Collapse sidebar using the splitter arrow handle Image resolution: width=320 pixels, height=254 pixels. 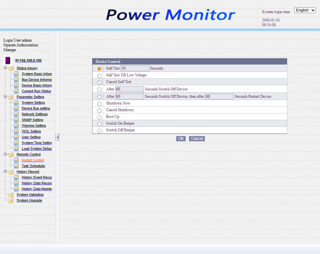[x=57, y=137]
